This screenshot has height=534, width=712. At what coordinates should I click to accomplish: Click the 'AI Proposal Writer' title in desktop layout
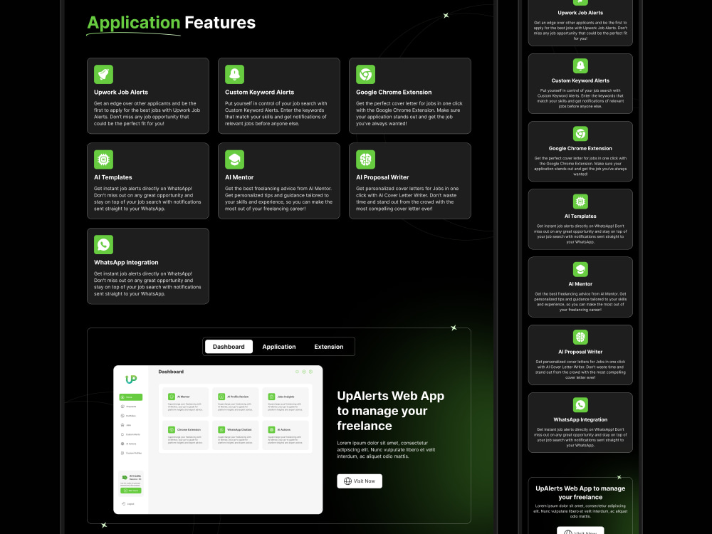click(x=382, y=177)
